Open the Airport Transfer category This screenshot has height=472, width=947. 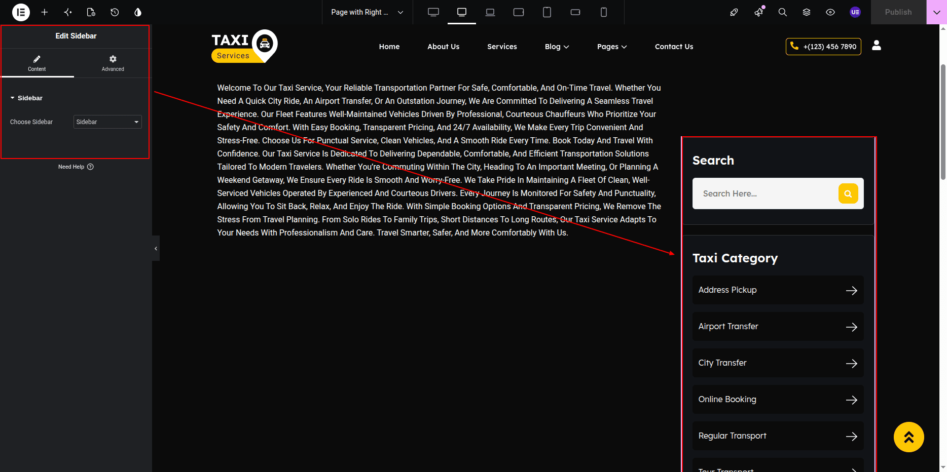pyautogui.click(x=778, y=327)
